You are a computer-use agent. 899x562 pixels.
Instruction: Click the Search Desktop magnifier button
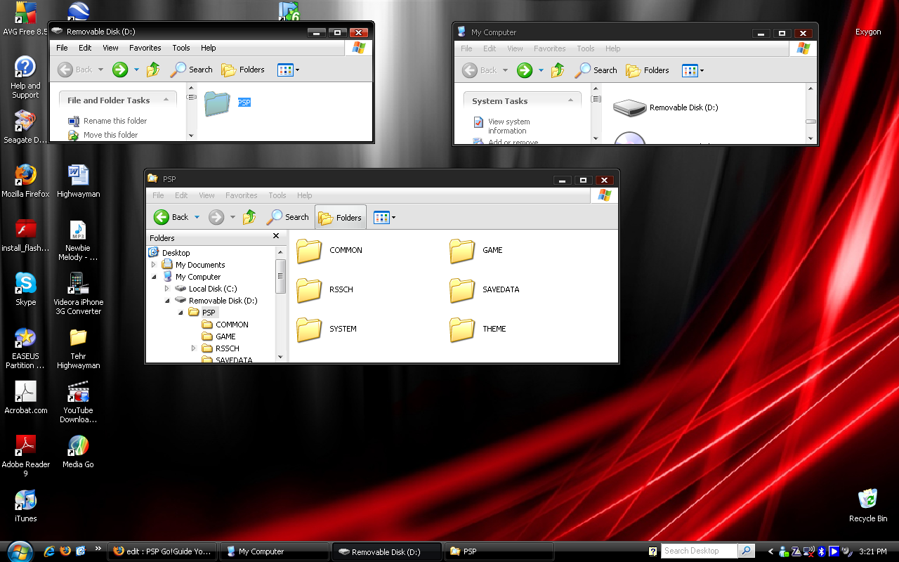click(746, 551)
